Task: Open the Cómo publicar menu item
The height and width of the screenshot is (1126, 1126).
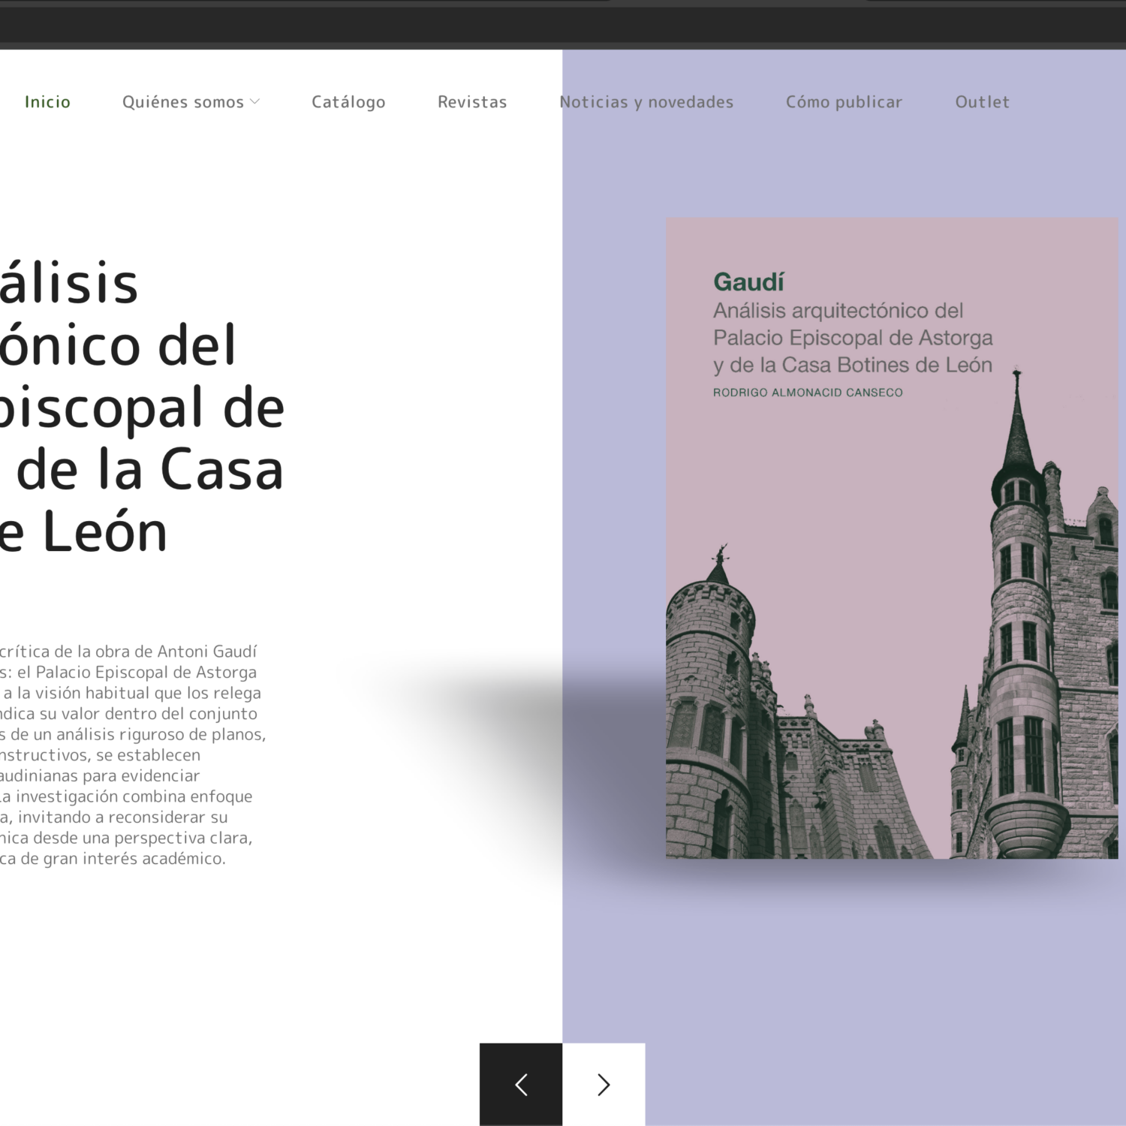Action: [844, 101]
